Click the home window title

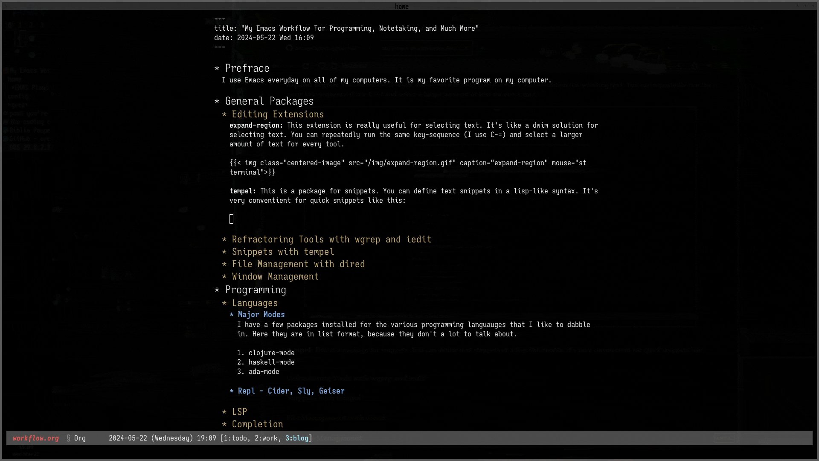(402, 6)
